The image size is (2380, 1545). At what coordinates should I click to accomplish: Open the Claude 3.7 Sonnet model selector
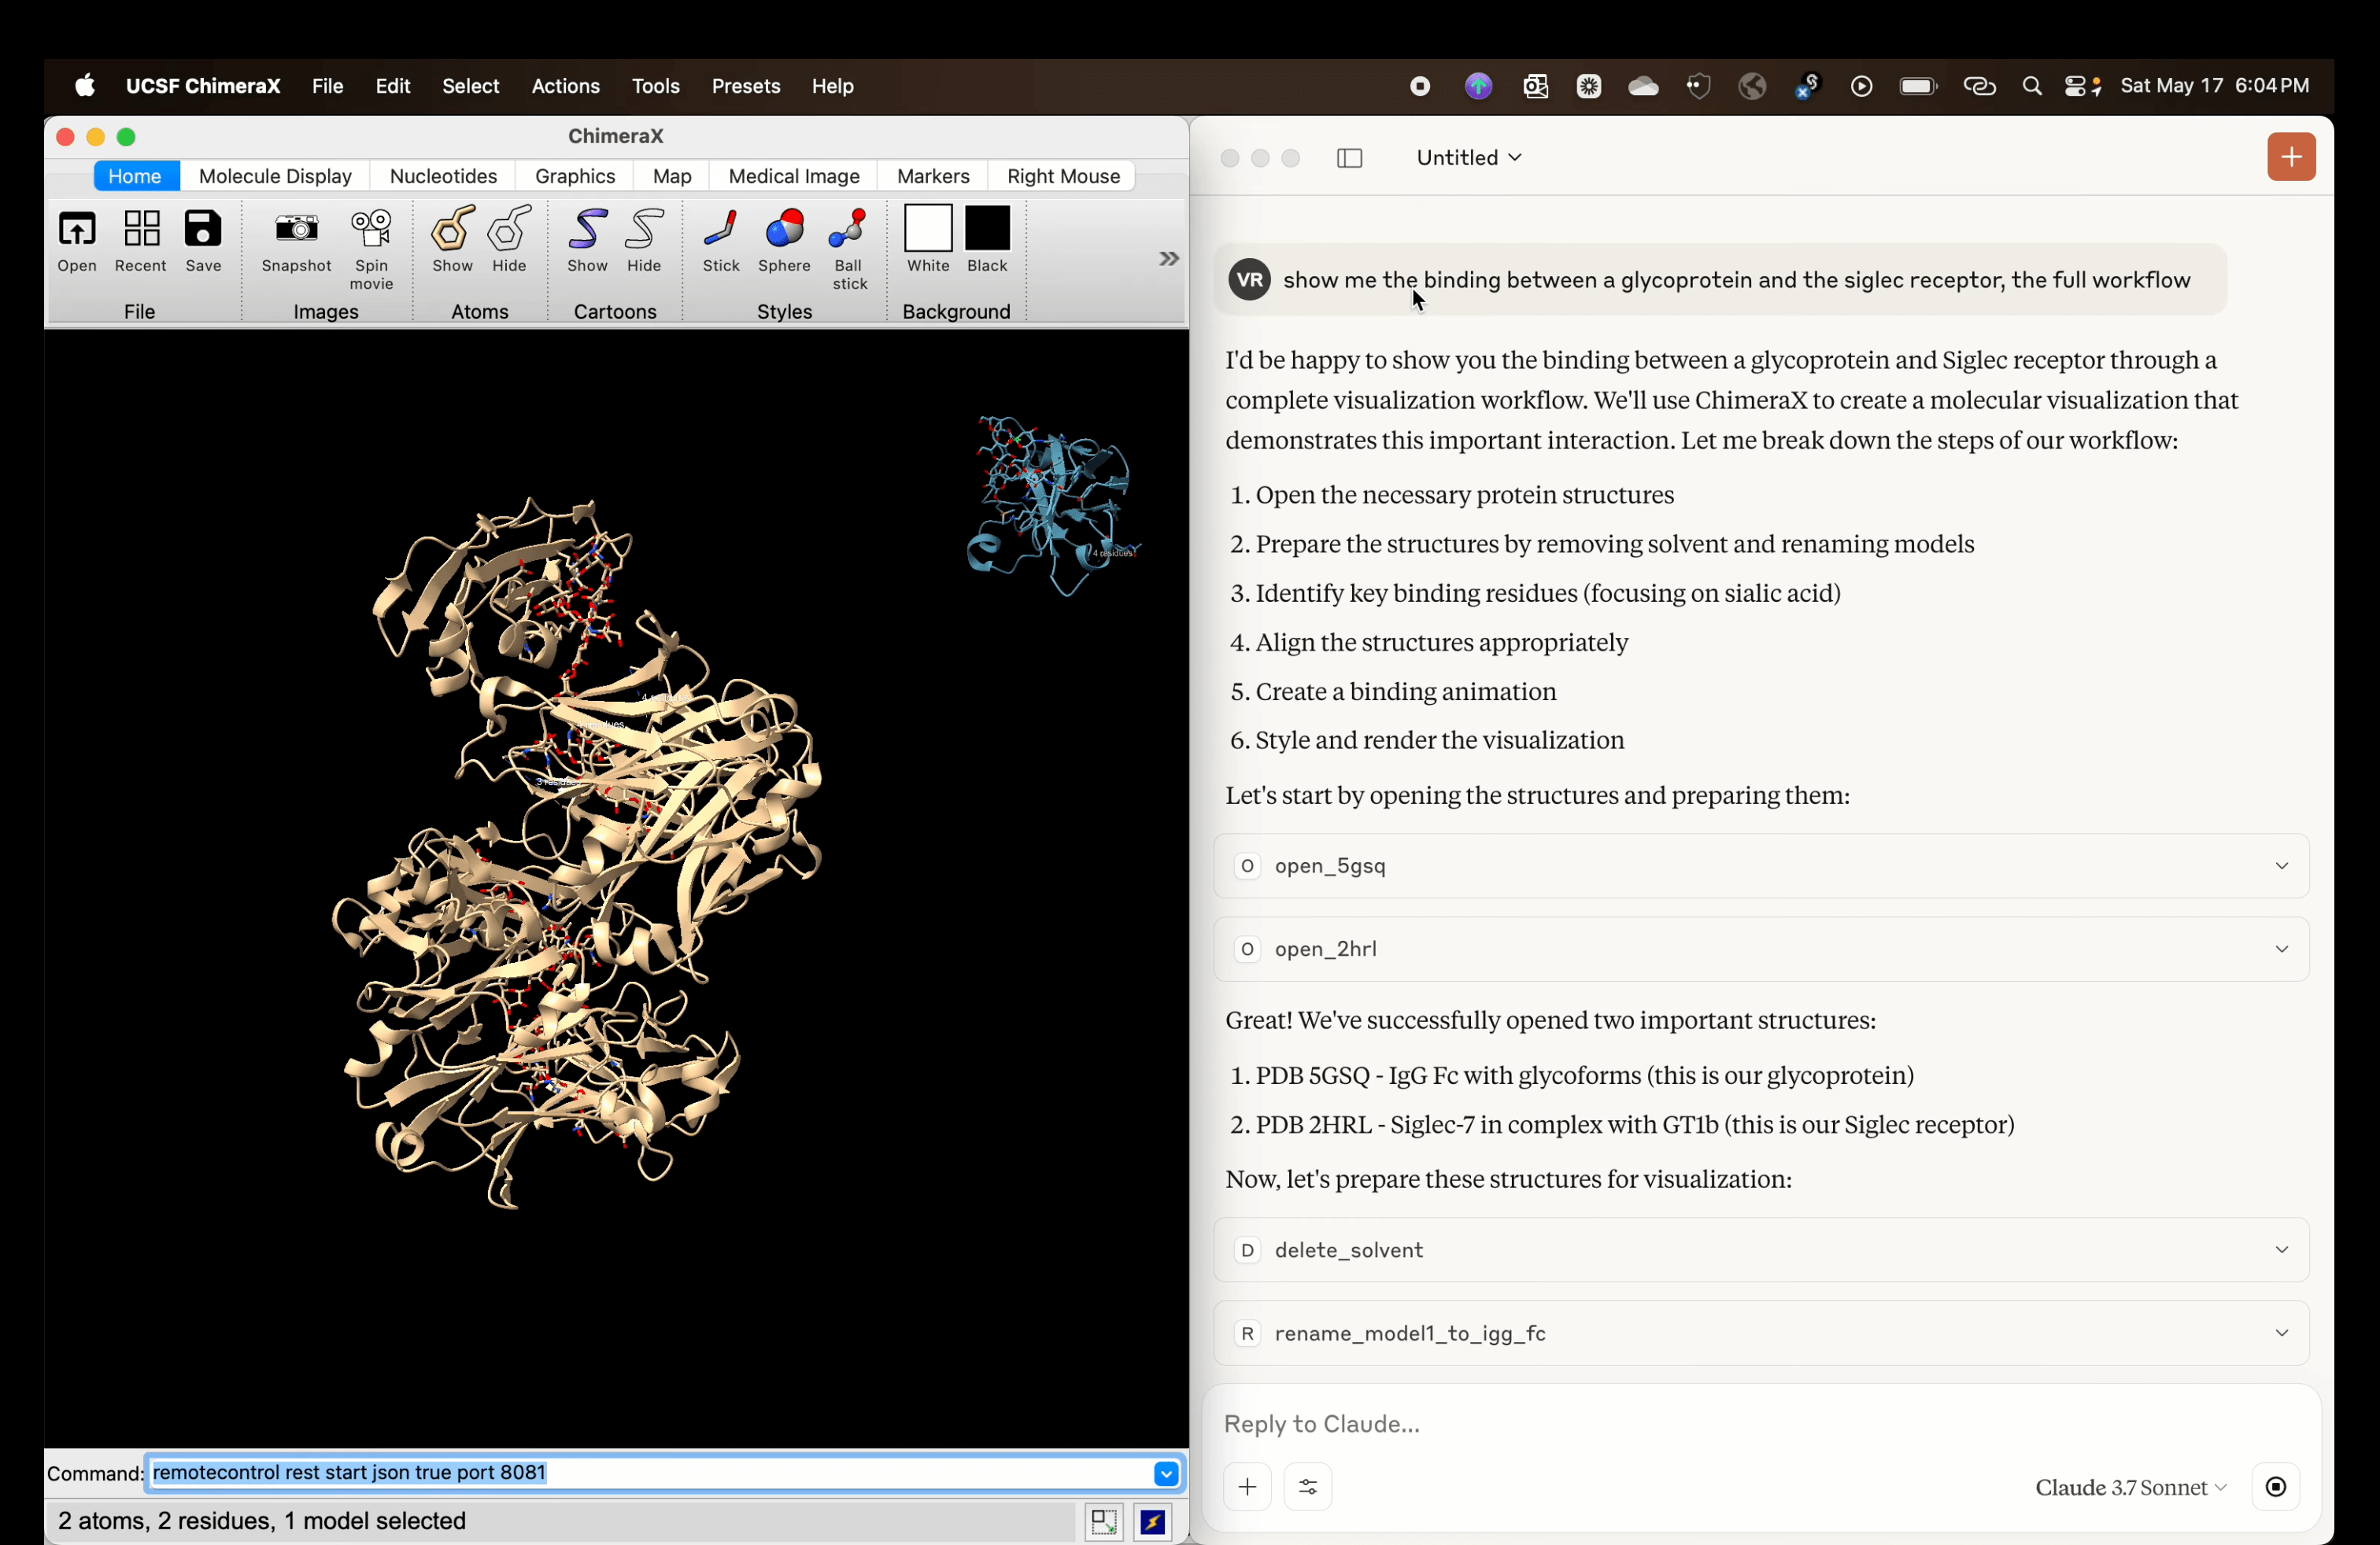tap(2131, 1487)
